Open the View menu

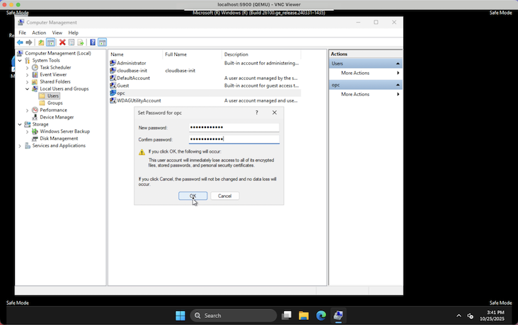tap(57, 32)
